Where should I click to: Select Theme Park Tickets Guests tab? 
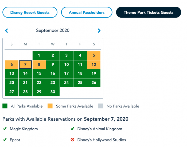(x=149, y=12)
